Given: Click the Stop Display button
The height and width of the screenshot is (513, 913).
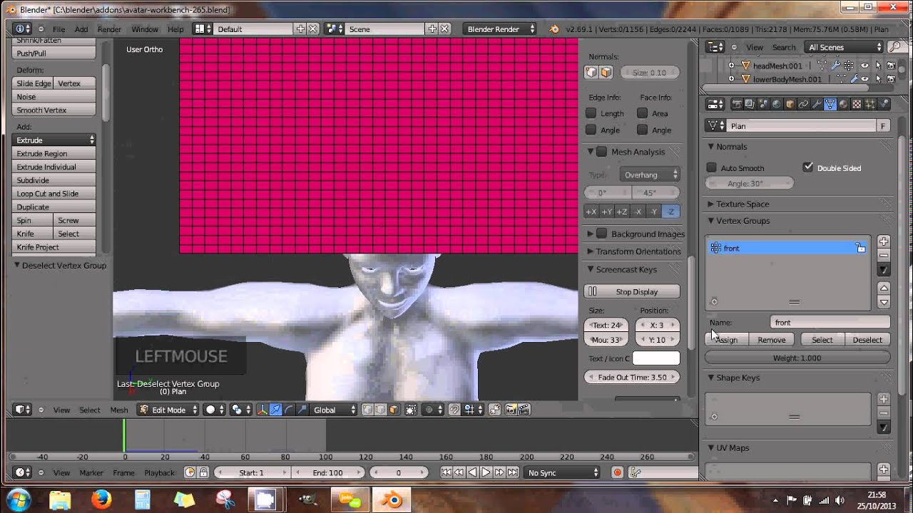Looking at the screenshot, I should (632, 291).
